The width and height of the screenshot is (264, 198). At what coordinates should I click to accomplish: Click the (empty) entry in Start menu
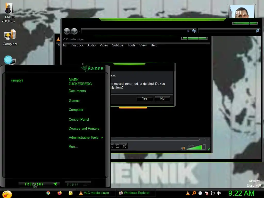coord(17,80)
